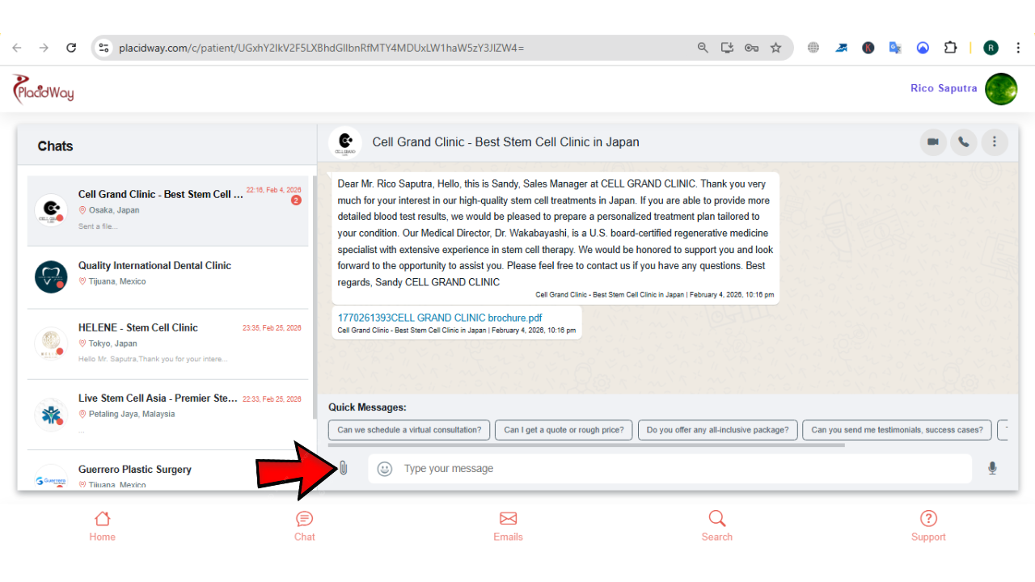Viewport: 1035px width, 582px height.
Task: Start a voice call with clinic
Action: pyautogui.click(x=963, y=142)
